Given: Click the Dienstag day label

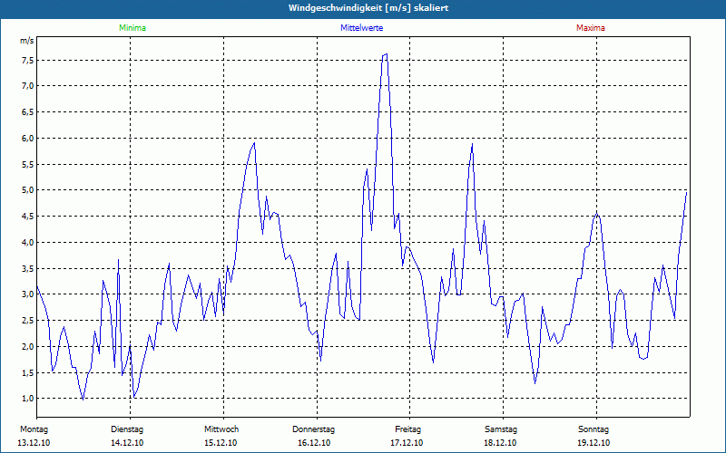Looking at the screenshot, I should pos(127,429).
